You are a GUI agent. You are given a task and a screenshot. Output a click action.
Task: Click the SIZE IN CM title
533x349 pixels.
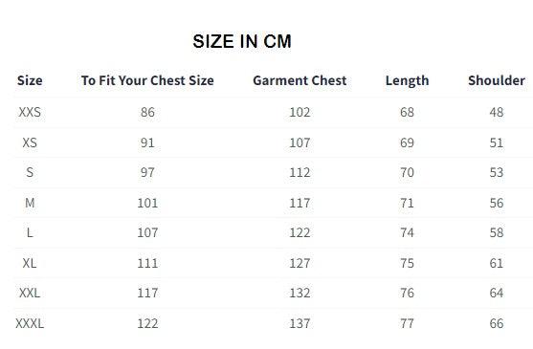click(242, 41)
